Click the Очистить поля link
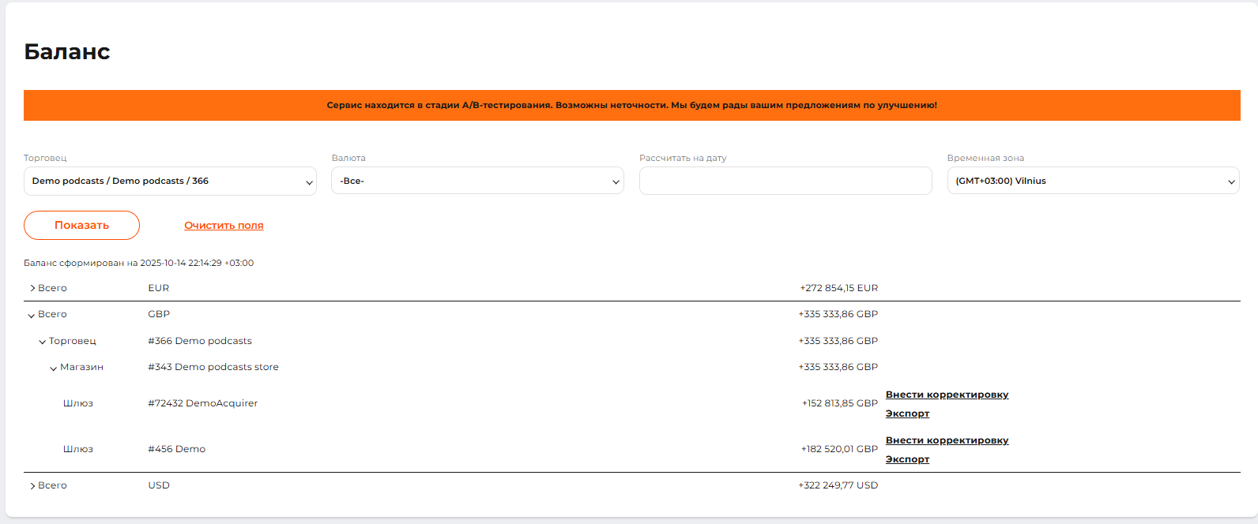The height and width of the screenshot is (524, 1258). [224, 226]
